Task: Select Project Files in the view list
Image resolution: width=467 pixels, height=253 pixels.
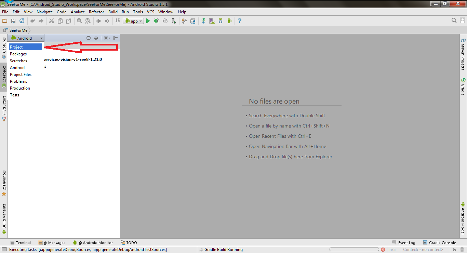Action: click(x=25, y=75)
